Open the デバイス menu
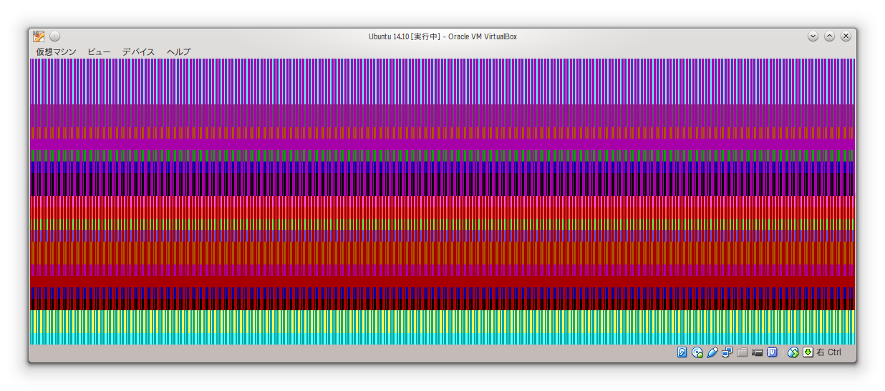Screen dimensions: 885x391 [x=138, y=52]
